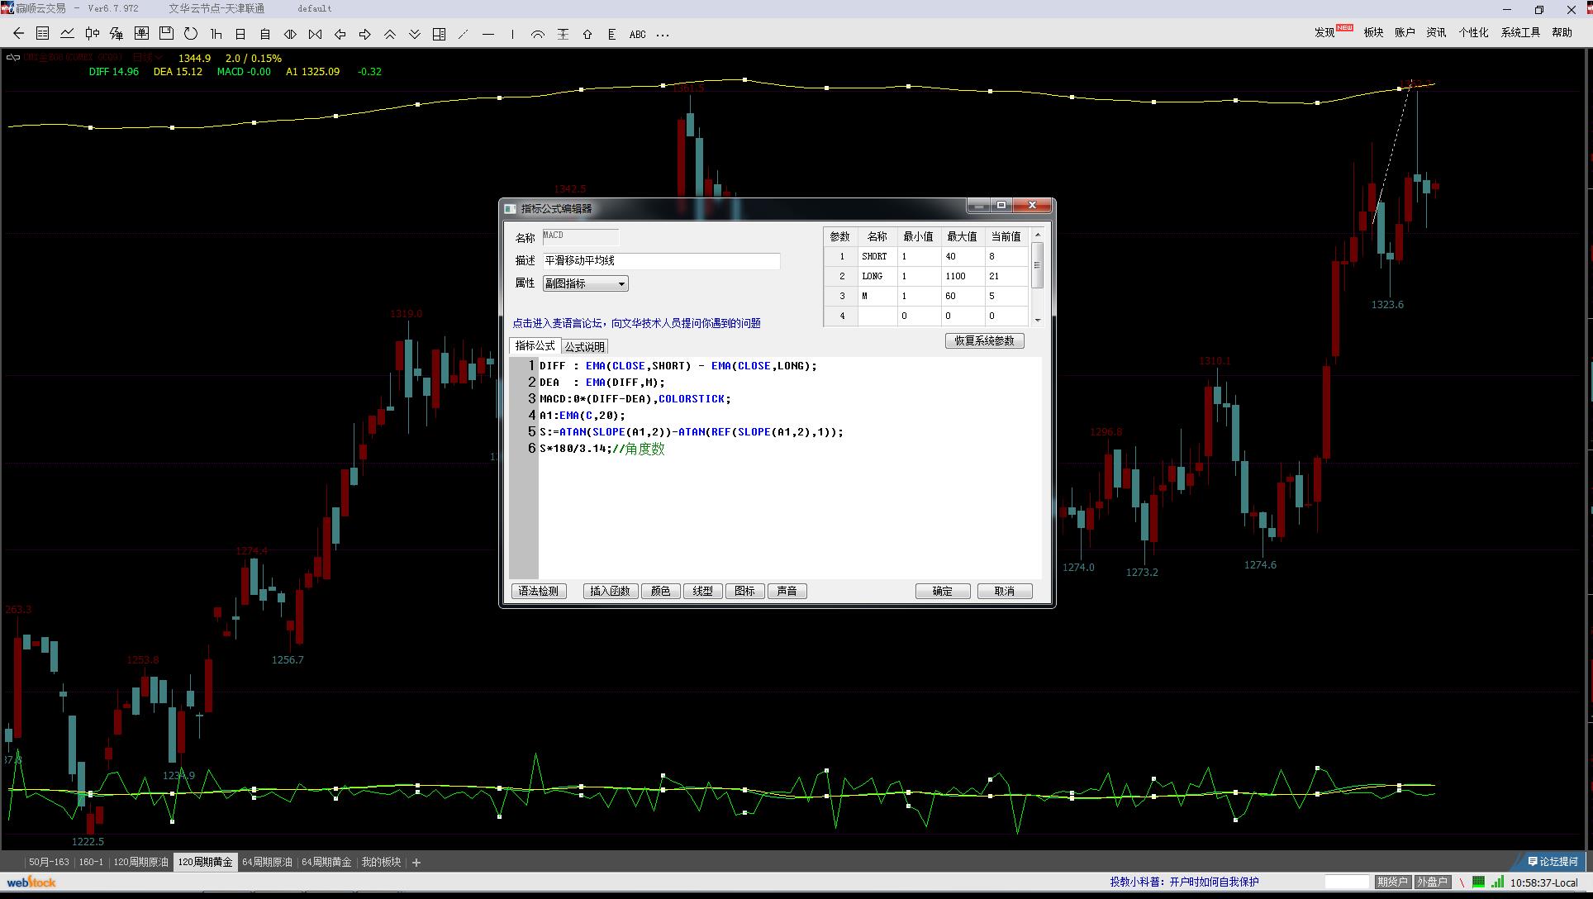Open the more tools ellipsis icon

[x=662, y=35]
